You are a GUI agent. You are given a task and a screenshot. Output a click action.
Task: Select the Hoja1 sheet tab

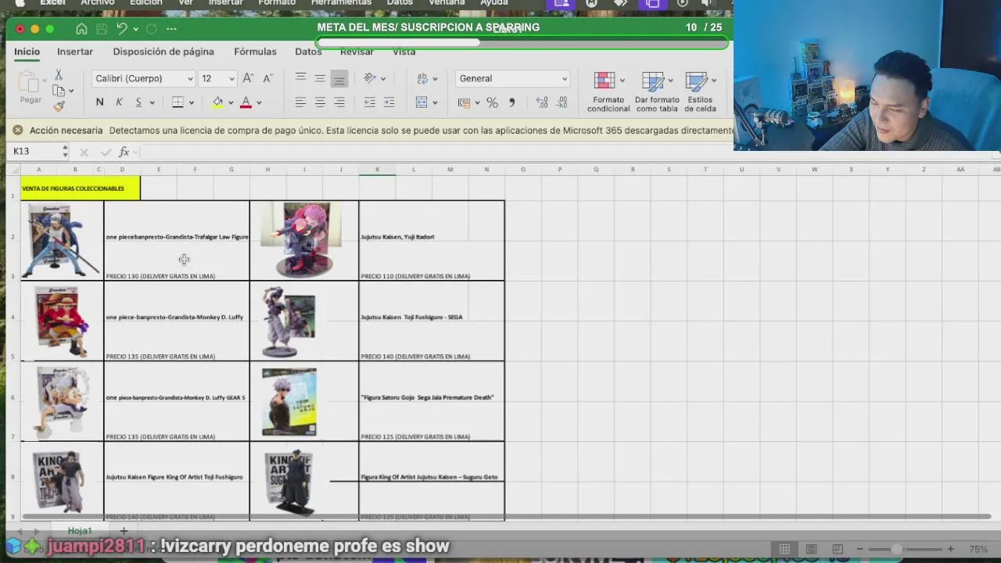tap(80, 531)
